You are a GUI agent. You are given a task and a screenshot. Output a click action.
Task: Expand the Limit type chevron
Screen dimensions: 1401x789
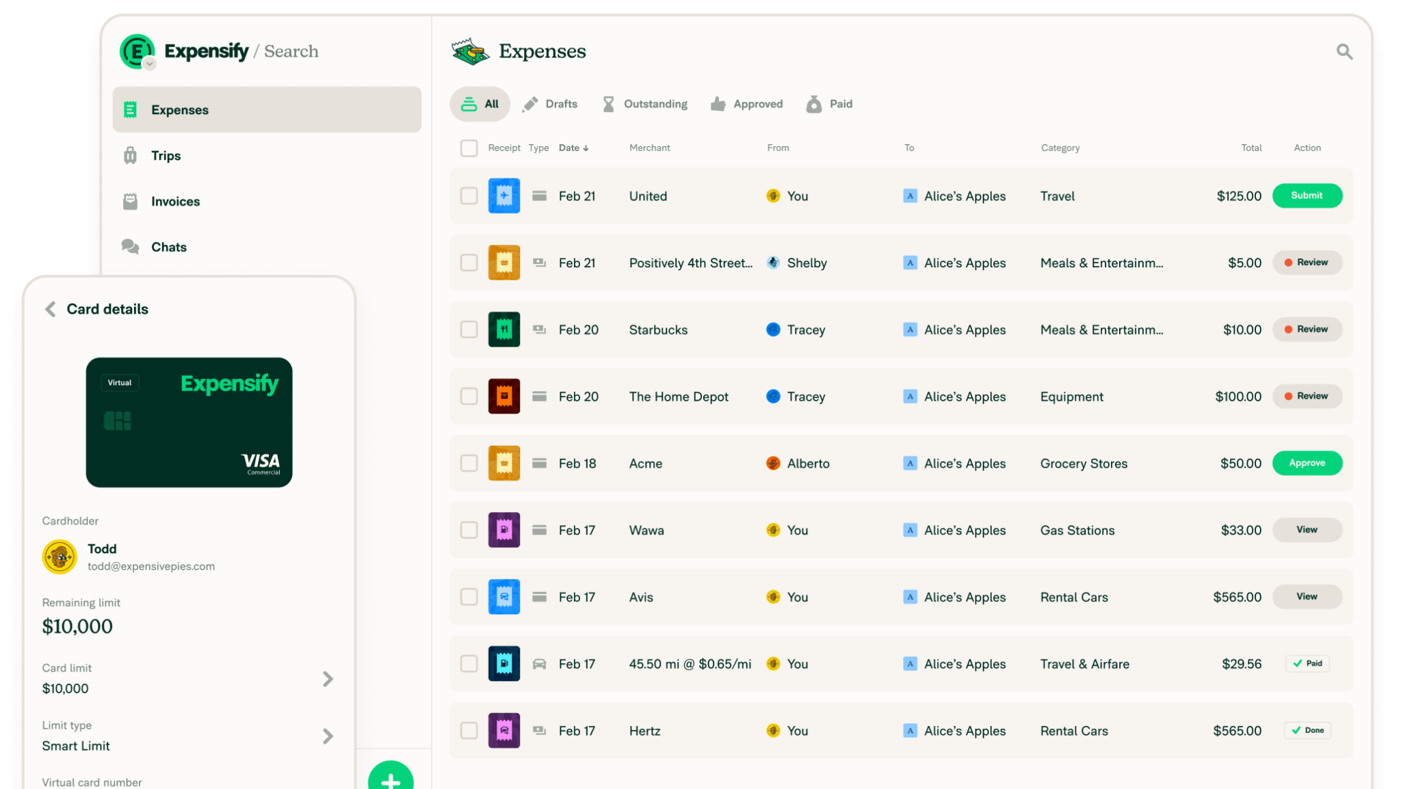328,736
